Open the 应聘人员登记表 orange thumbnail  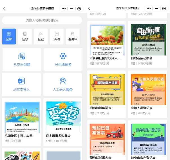click(148, 90)
